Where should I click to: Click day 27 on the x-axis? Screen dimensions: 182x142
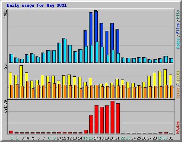(x=149, y=138)
